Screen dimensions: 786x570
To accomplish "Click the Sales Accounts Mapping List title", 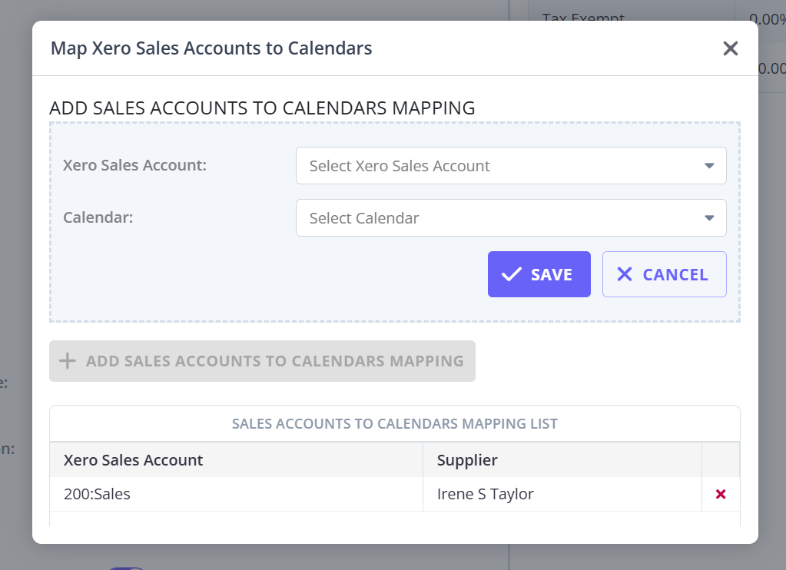I will 394,423.
